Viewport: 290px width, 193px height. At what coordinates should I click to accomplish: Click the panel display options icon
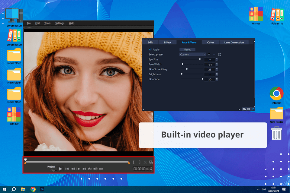point(244,109)
